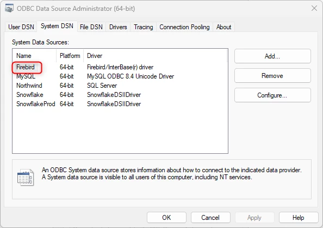Click the Driver column header

156,56
